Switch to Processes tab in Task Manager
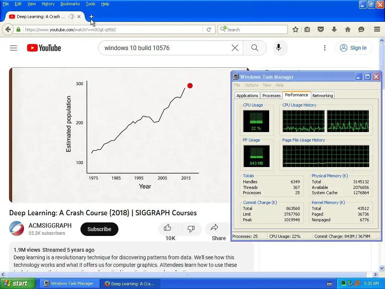 271,96
